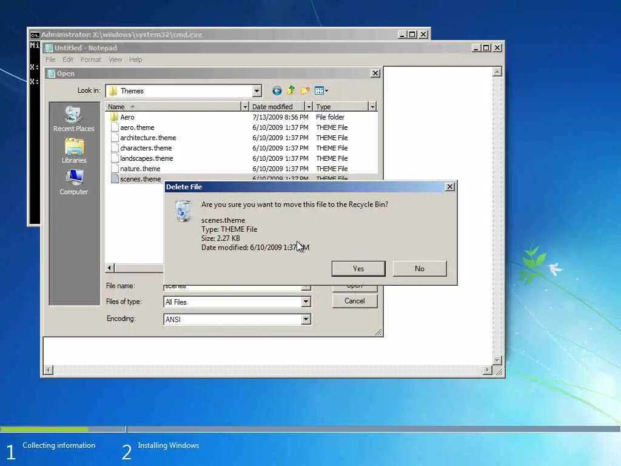The height and width of the screenshot is (466, 621).
Task: Click the setup progress bar at bottom
Action: tap(310, 429)
